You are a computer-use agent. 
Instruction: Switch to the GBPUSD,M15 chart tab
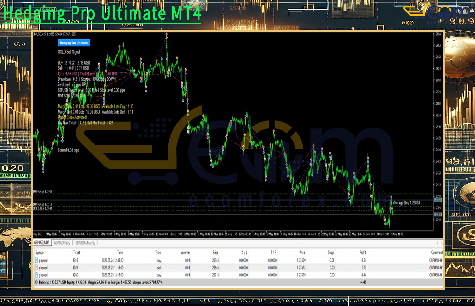tap(42, 243)
